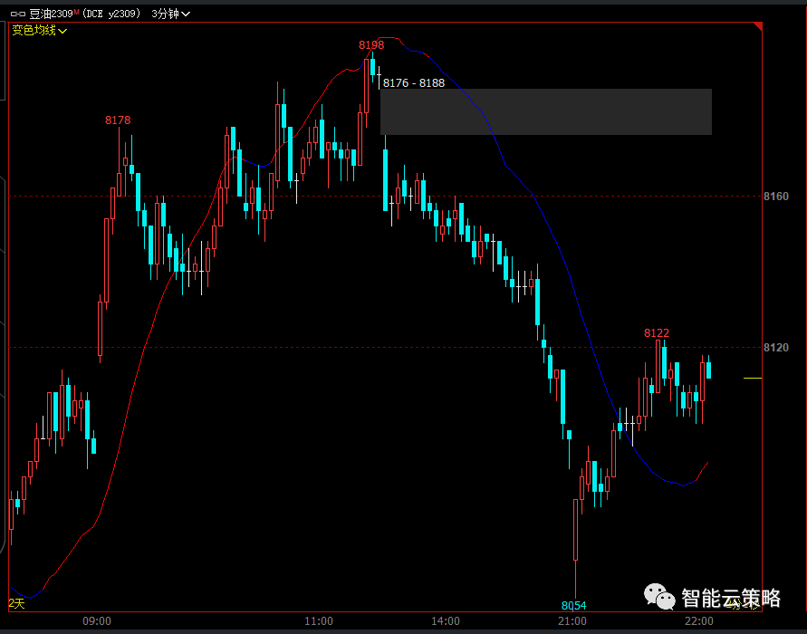Click the 8178 peak price label

(x=118, y=120)
